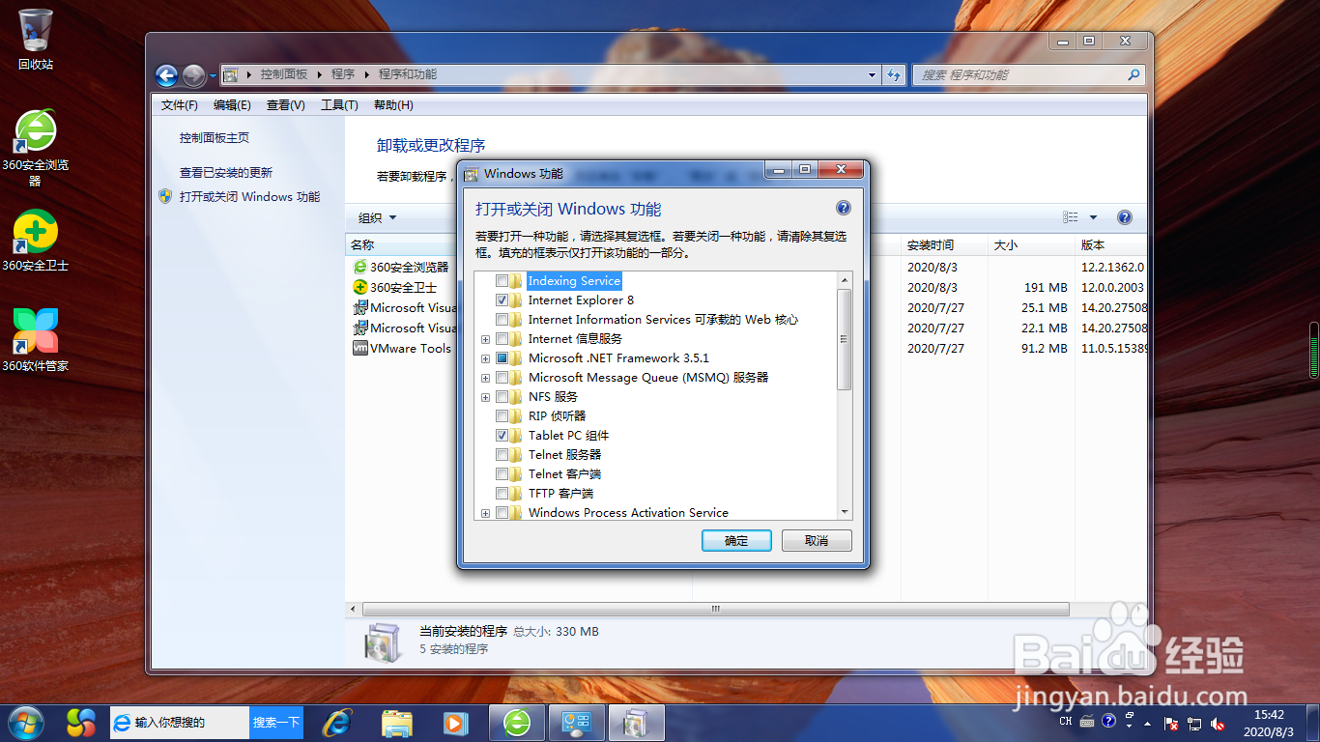Screen dimensions: 1320x742
Task: Click the back arrow in Control Panel window
Action: [167, 75]
